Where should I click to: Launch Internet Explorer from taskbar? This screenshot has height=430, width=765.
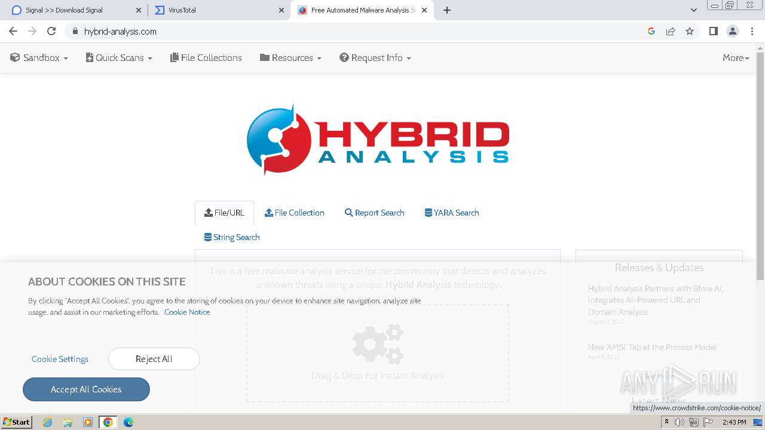47,422
